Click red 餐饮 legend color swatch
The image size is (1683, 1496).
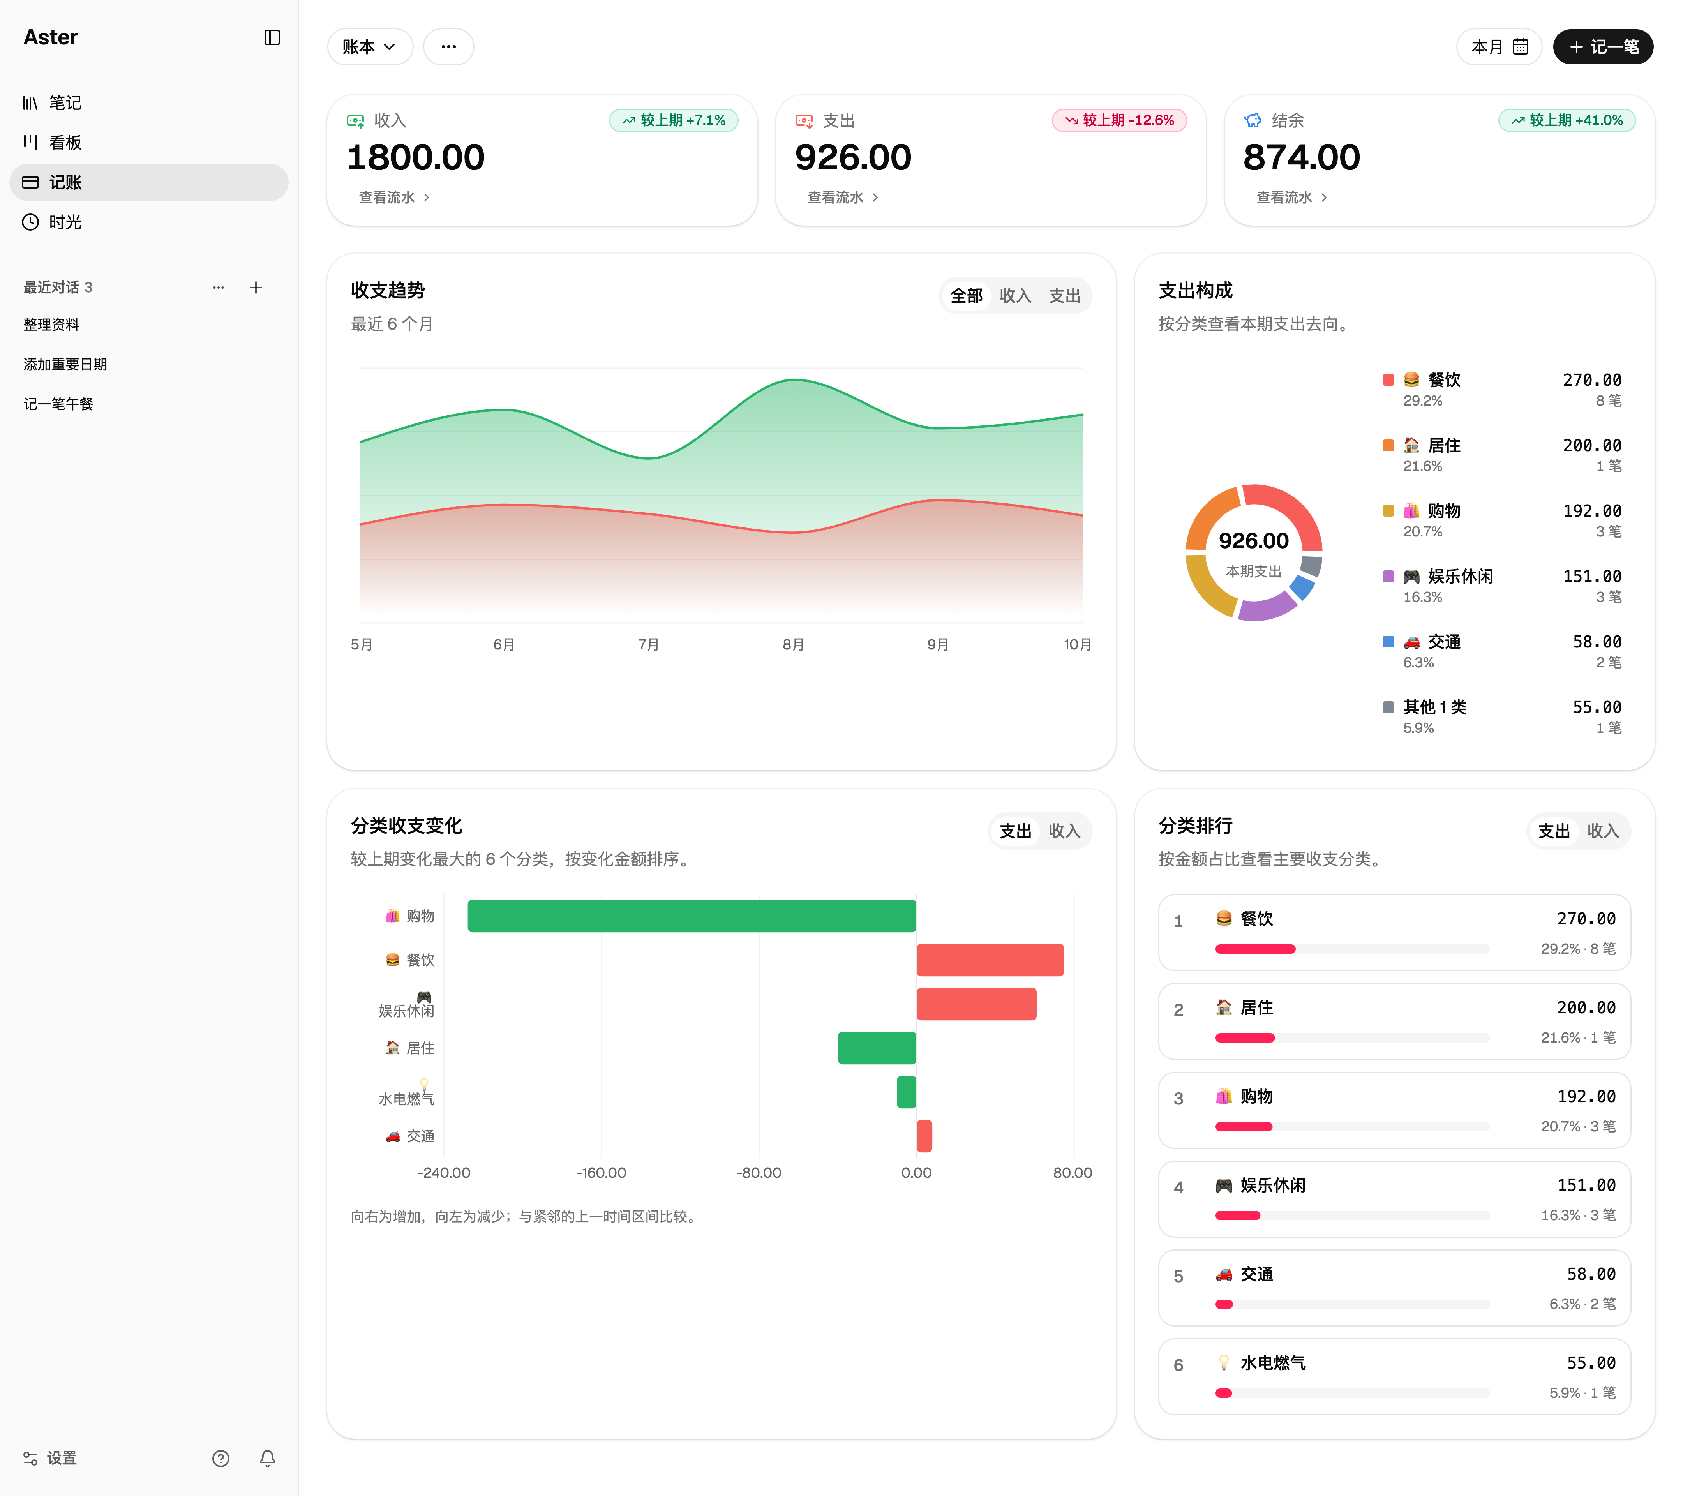pos(1388,379)
